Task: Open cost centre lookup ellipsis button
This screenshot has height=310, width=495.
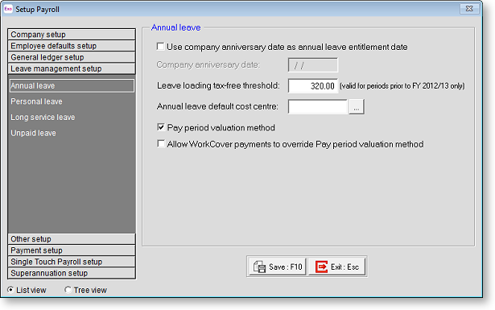Action: coord(357,107)
